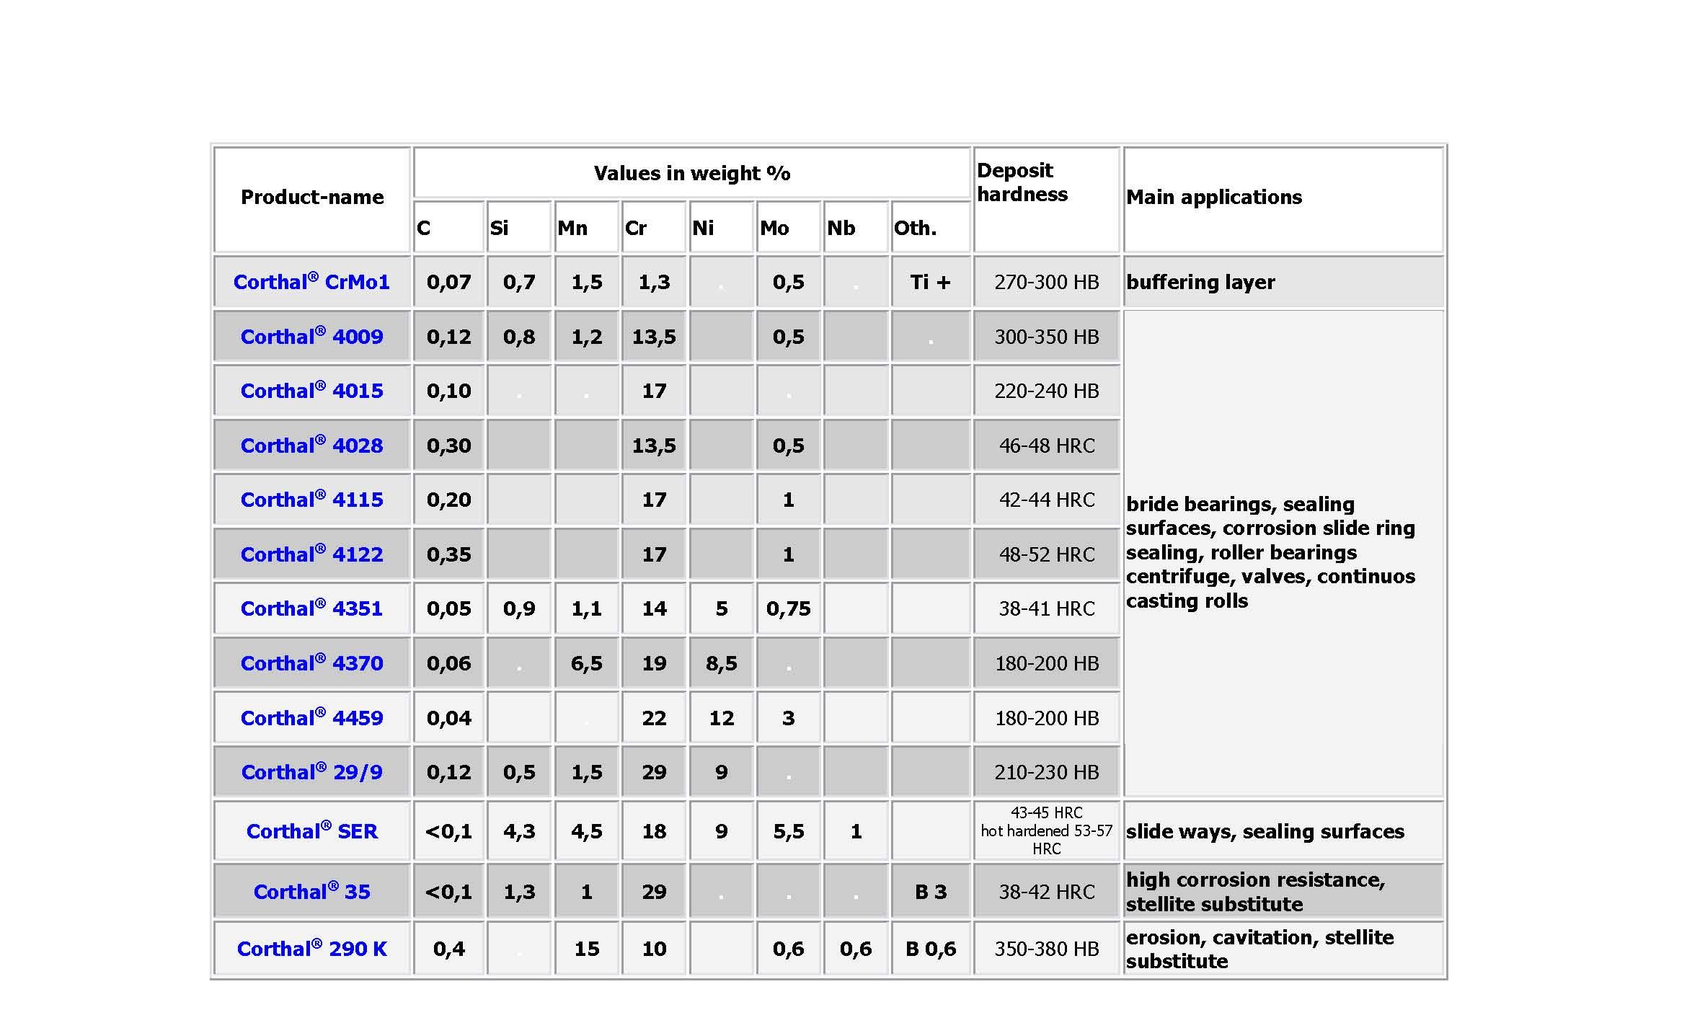Click the slide ways, sealing surfaces cell

click(x=1283, y=831)
